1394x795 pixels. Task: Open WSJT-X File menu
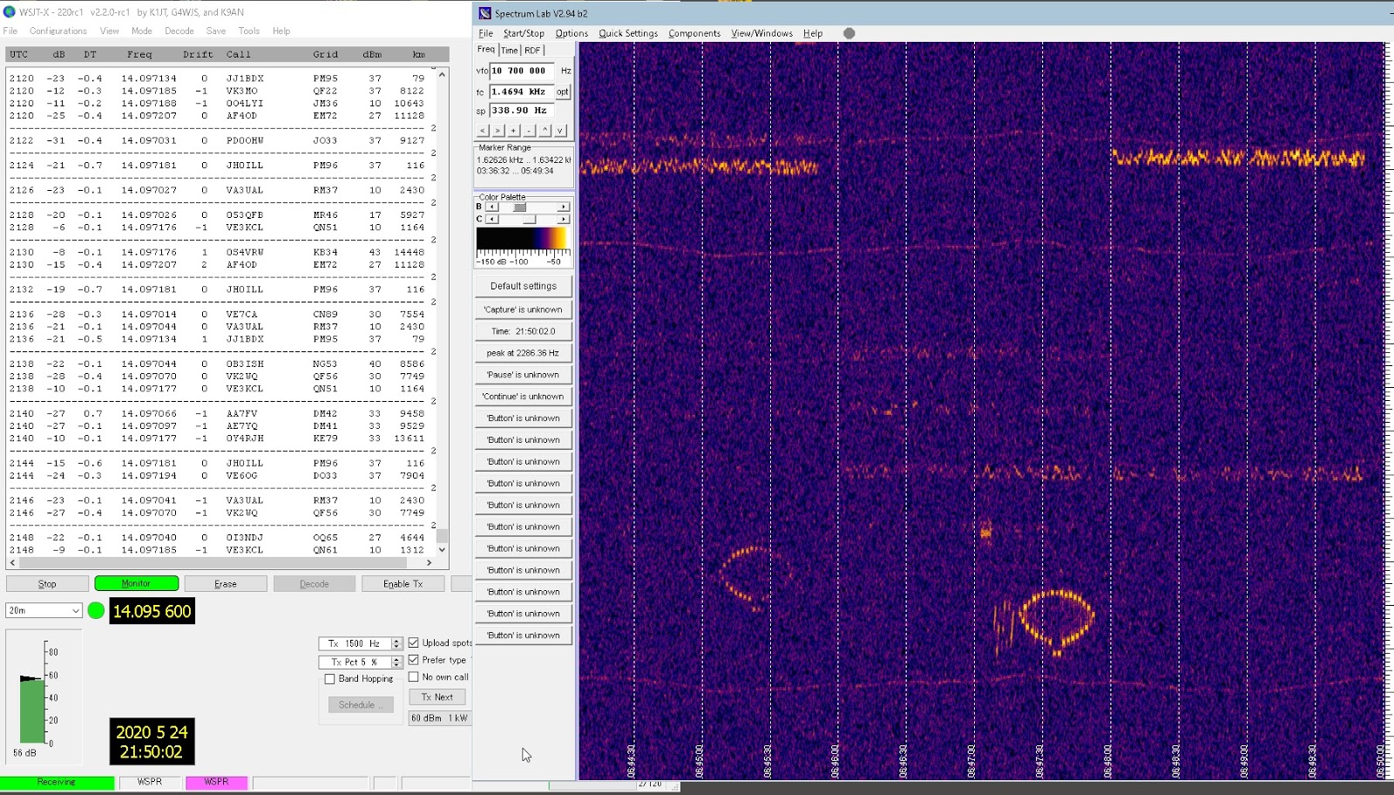[10, 31]
